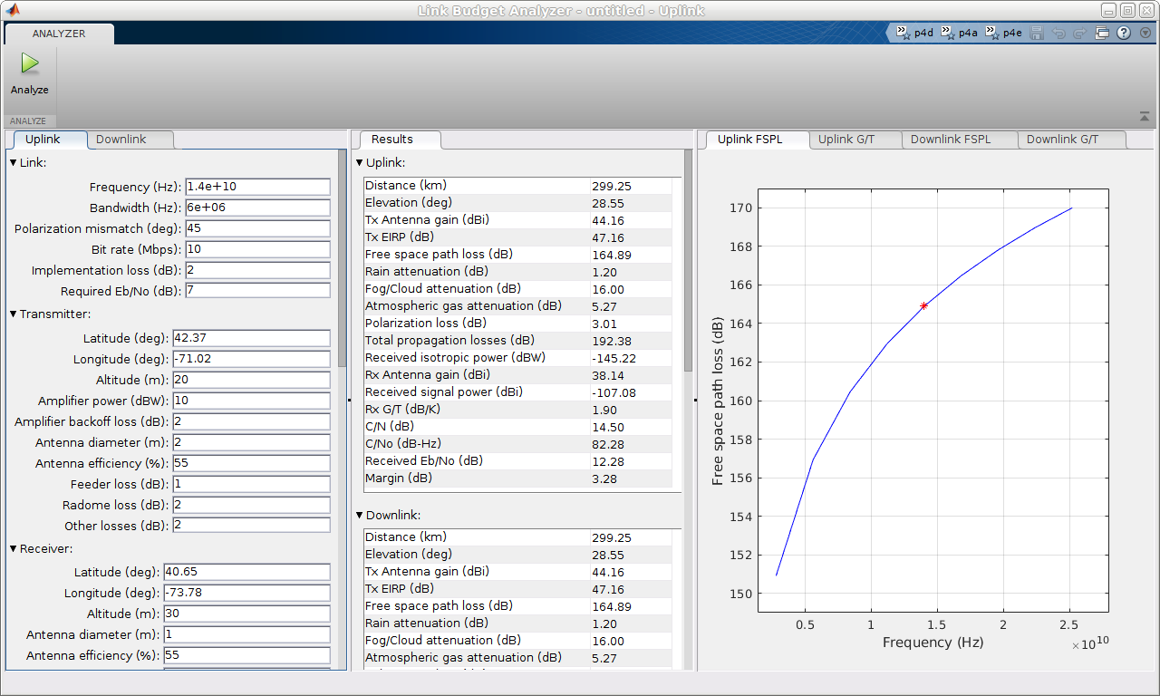This screenshot has width=1160, height=696.
Task: Click the Amplifier power (dBW) field
Action: pos(250,401)
